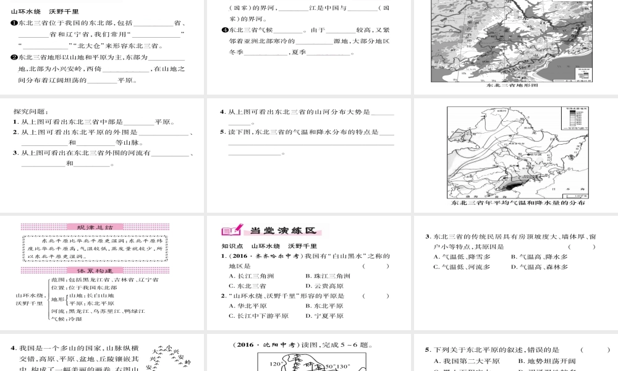This screenshot has height=371, width=618.
Task: Open the slide containing 规律总结 and 体系构建
Action: [x=102, y=273]
